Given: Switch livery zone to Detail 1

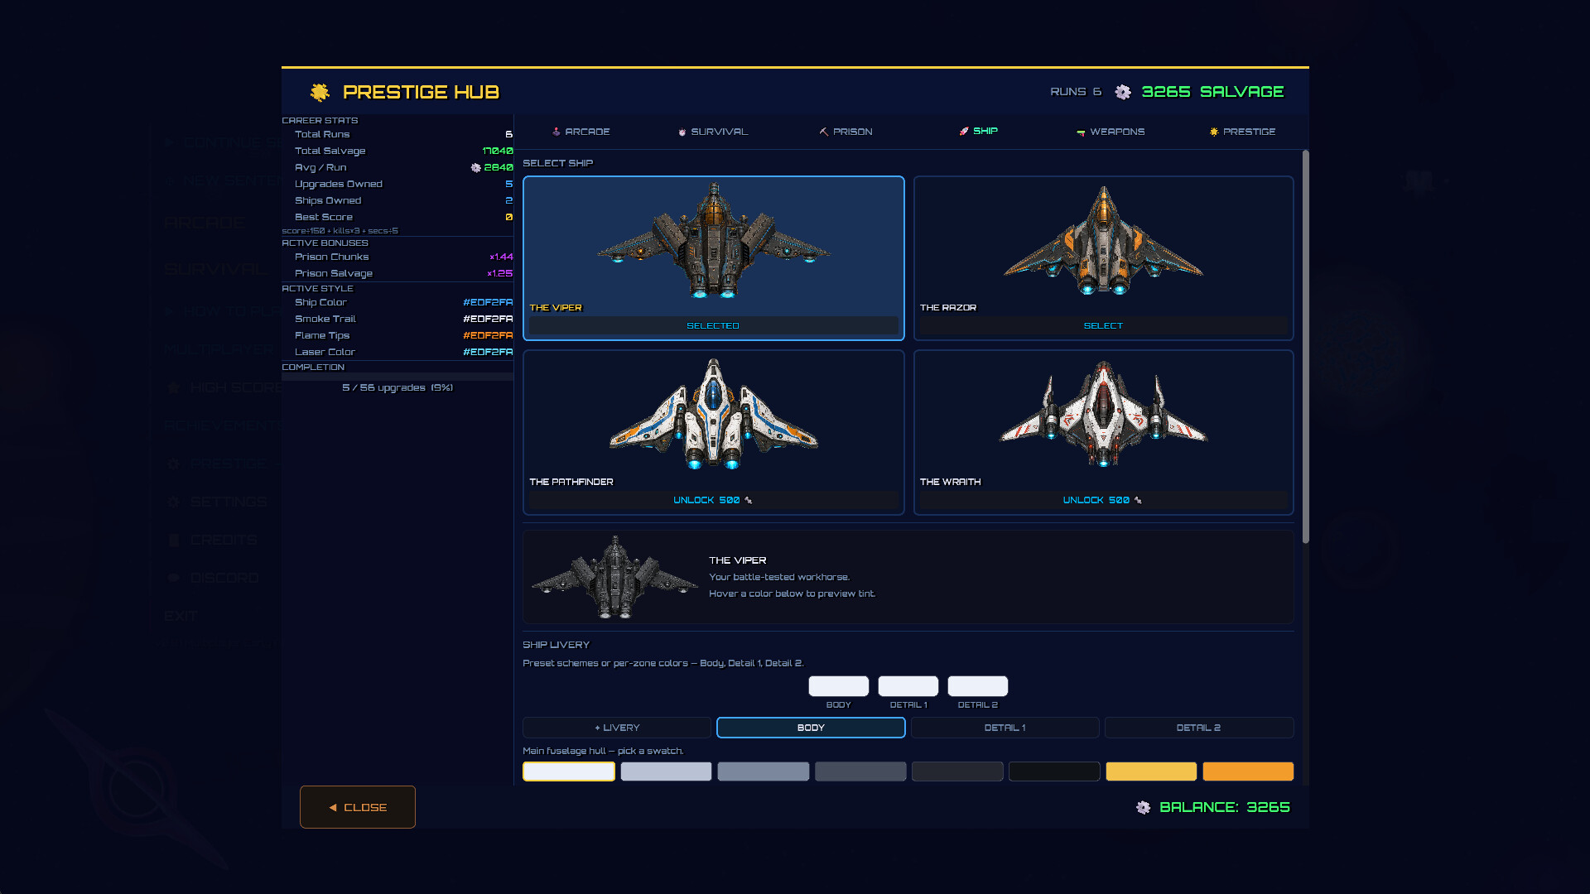Looking at the screenshot, I should pyautogui.click(x=1005, y=728).
